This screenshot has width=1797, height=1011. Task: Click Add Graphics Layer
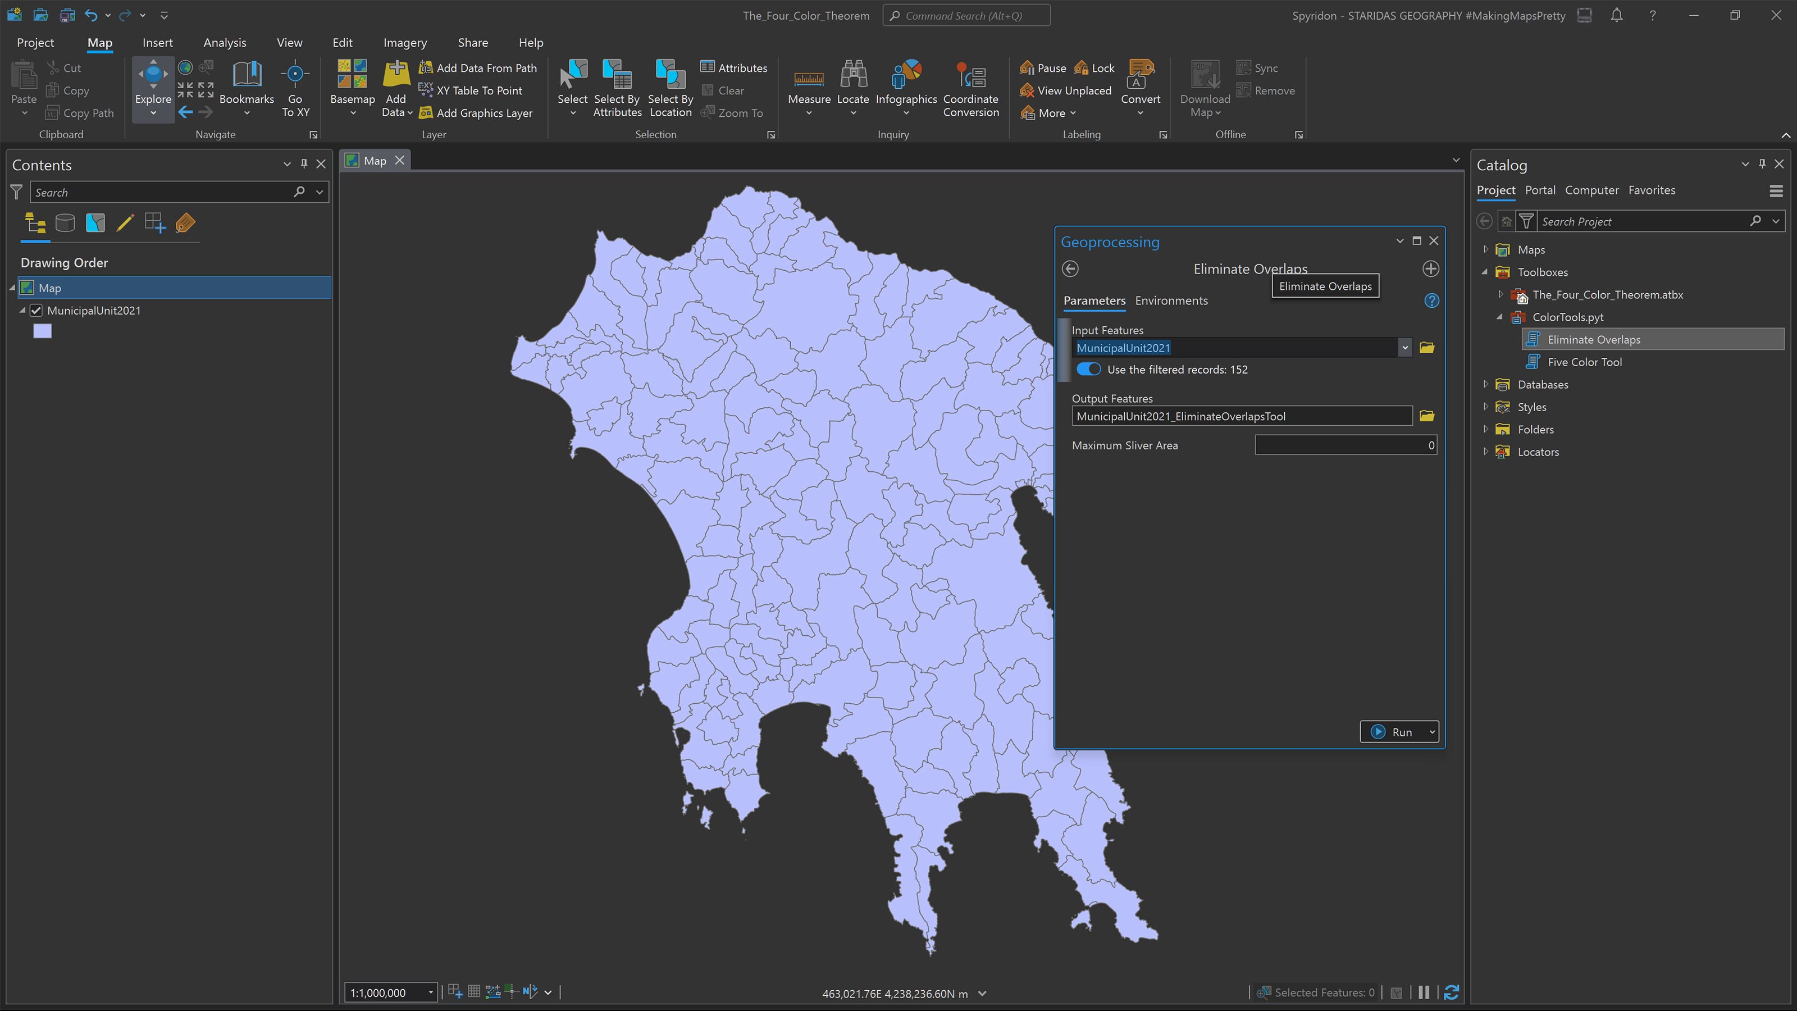[x=477, y=112]
